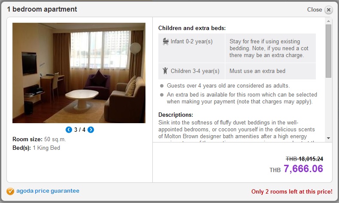Click the Close text label
Viewport: 339px width, 203px height.
pyautogui.click(x=315, y=9)
